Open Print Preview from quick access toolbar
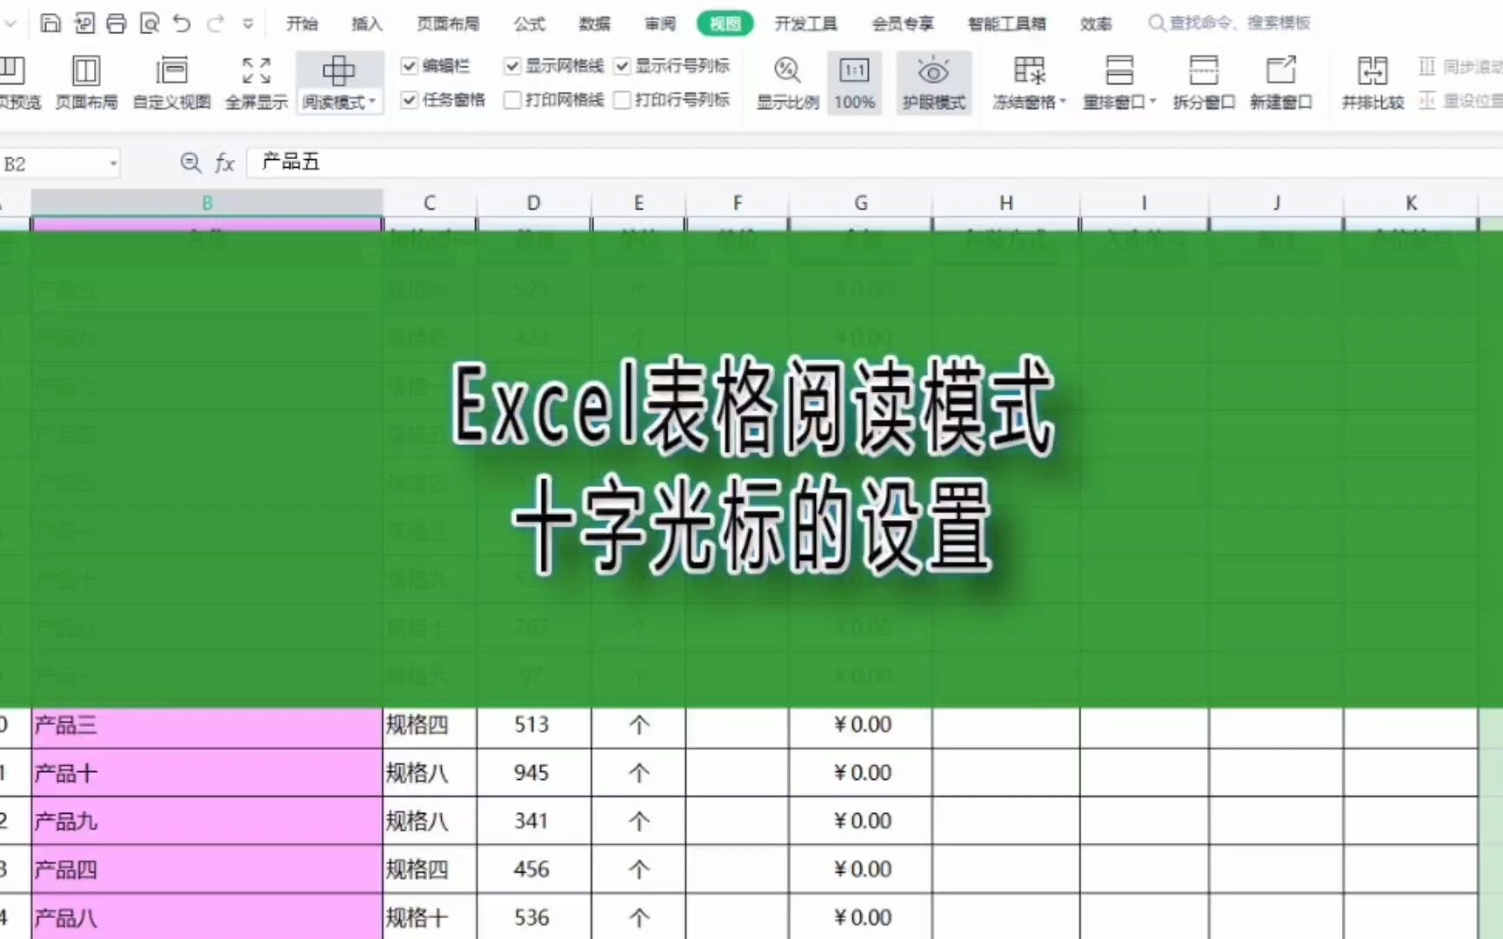 coord(150,23)
